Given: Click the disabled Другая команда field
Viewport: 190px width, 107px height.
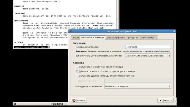Looking at the screenshot, I should pyautogui.click(x=138, y=81).
